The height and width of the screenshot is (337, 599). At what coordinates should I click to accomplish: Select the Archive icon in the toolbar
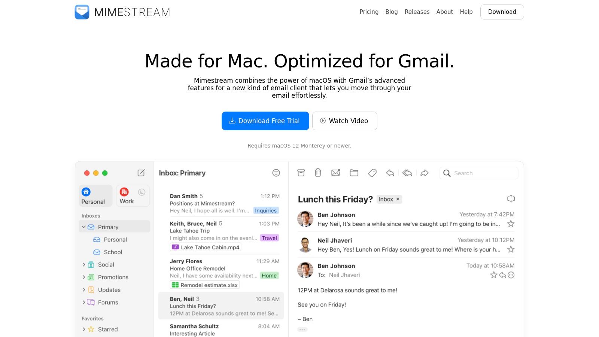[x=301, y=173]
